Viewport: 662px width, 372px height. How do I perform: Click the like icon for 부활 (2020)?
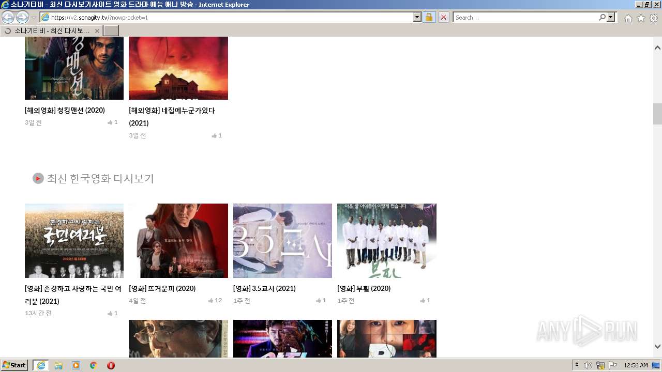pyautogui.click(x=423, y=301)
